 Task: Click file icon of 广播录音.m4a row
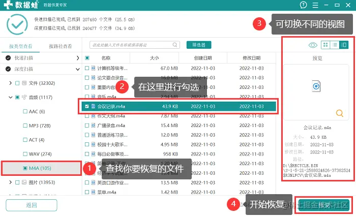(93, 126)
